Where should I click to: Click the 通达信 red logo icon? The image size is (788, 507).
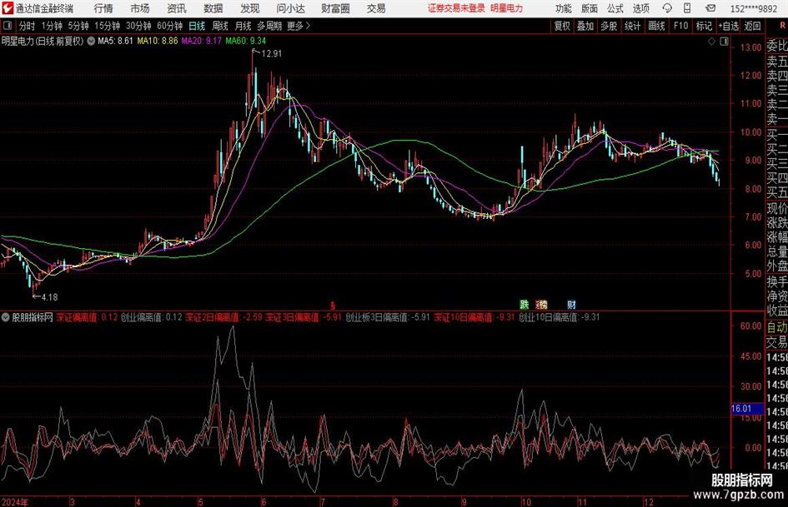[7, 8]
